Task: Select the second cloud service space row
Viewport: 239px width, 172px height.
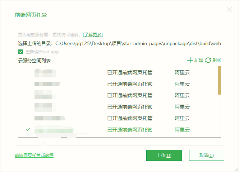Action: (119, 84)
